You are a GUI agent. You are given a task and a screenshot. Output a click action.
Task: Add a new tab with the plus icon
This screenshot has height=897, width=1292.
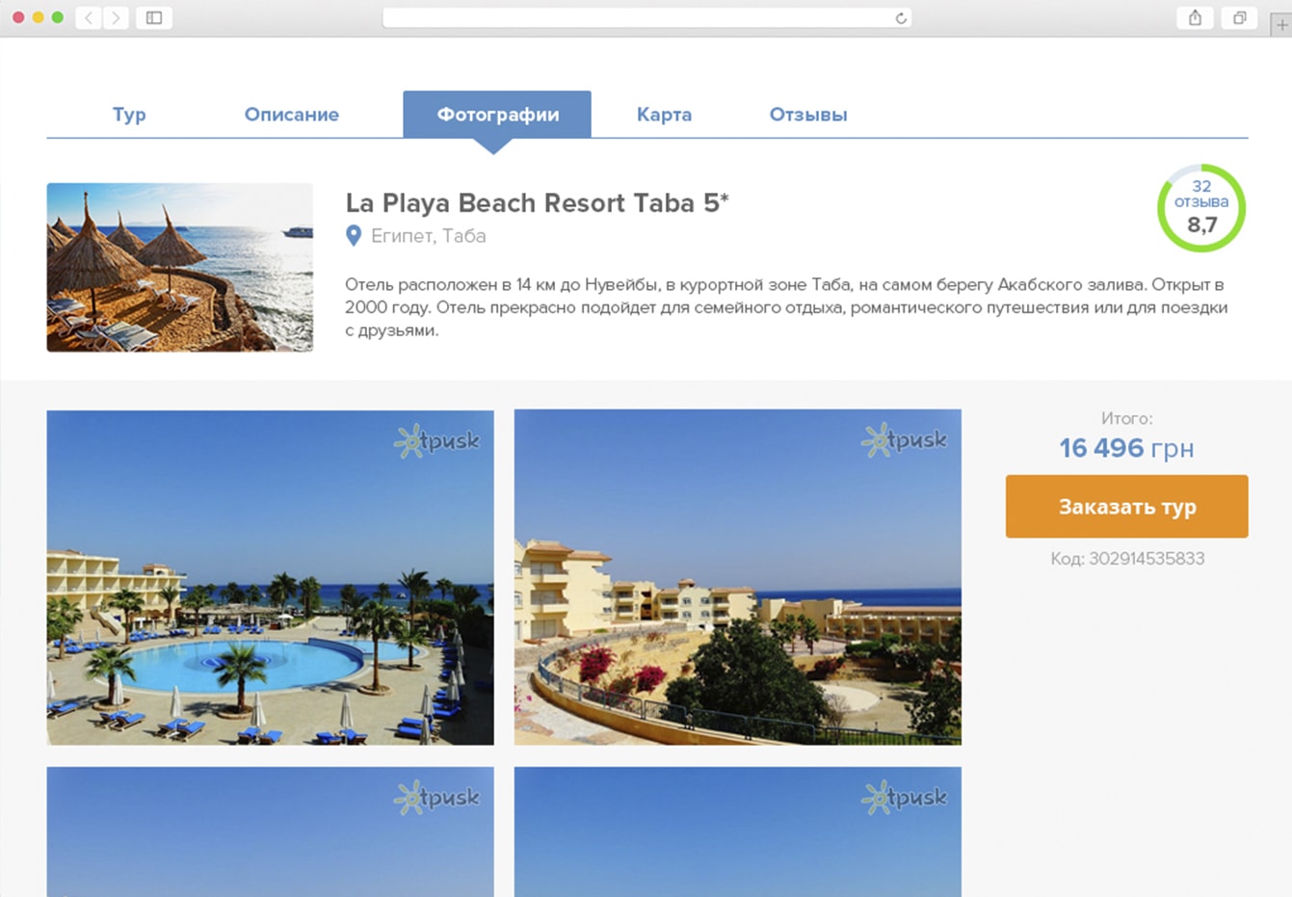(1282, 25)
